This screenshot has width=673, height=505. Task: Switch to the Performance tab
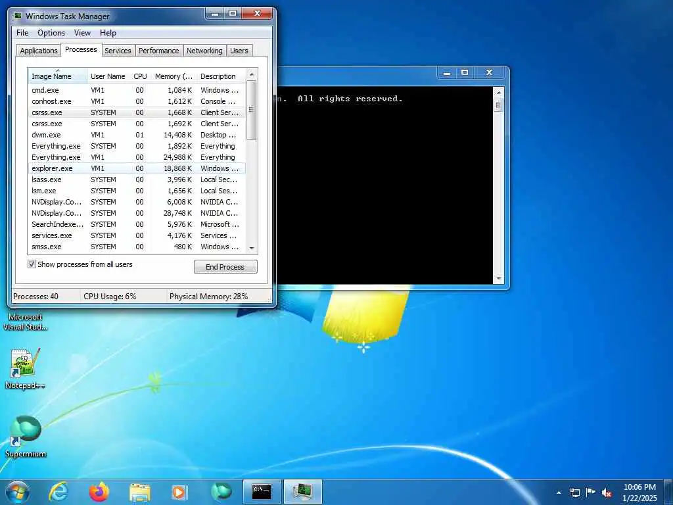pos(159,51)
